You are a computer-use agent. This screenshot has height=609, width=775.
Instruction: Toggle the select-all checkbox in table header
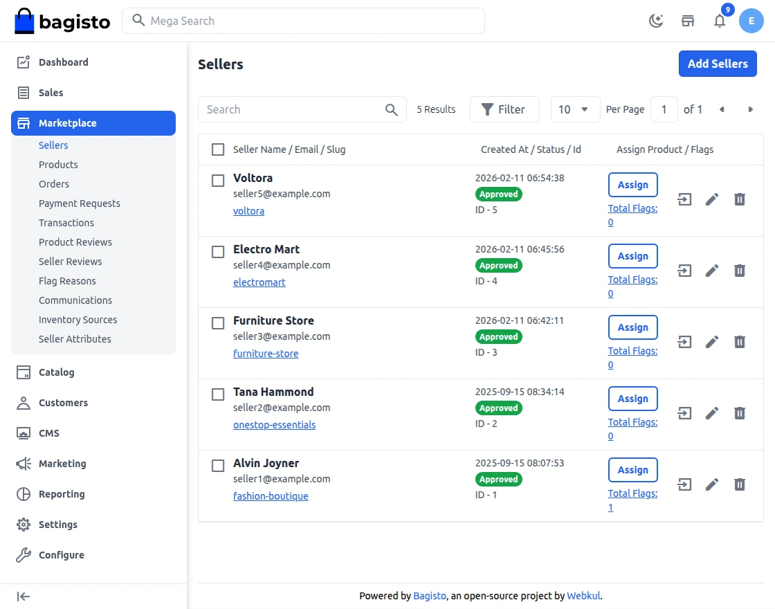click(x=218, y=149)
